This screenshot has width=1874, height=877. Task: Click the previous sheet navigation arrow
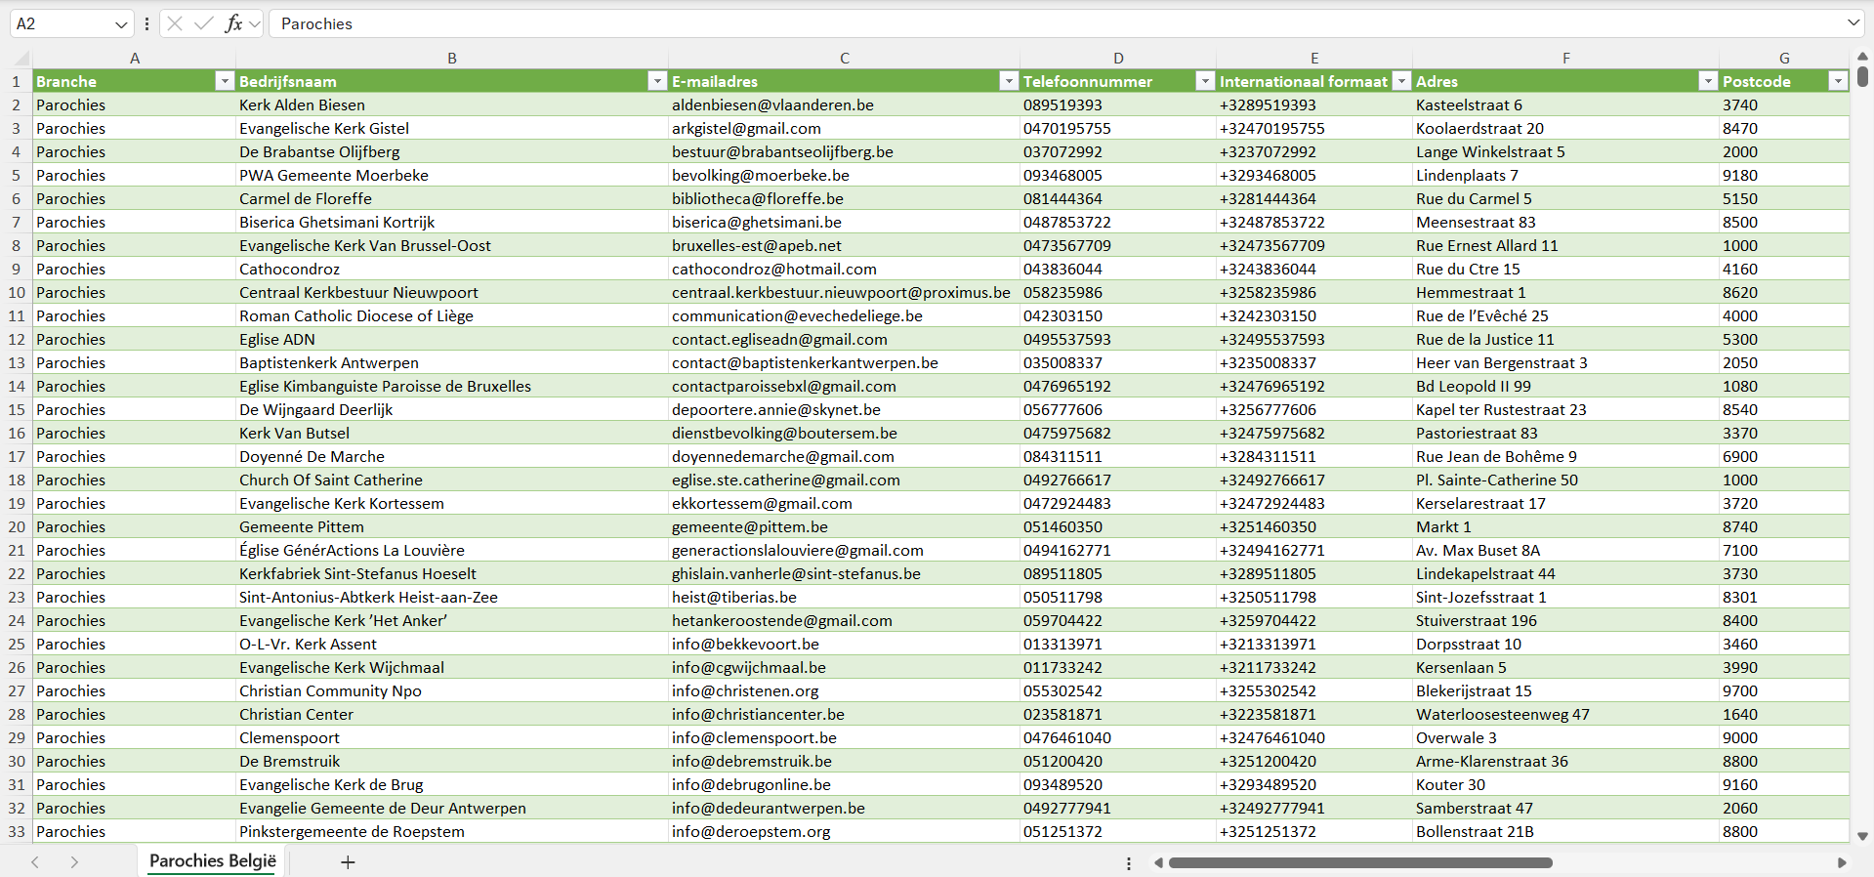pos(35,862)
